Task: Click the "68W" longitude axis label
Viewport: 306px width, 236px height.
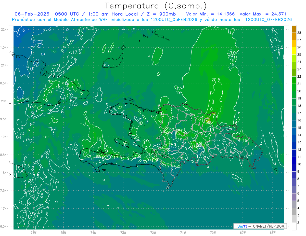Action: 273,232
